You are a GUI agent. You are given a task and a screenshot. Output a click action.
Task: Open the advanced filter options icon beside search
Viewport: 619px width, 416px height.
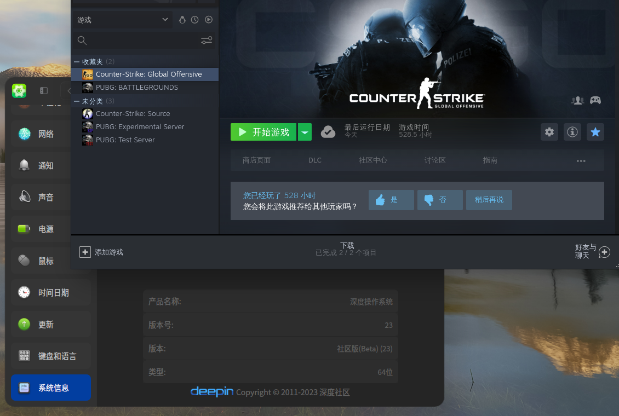pos(207,40)
